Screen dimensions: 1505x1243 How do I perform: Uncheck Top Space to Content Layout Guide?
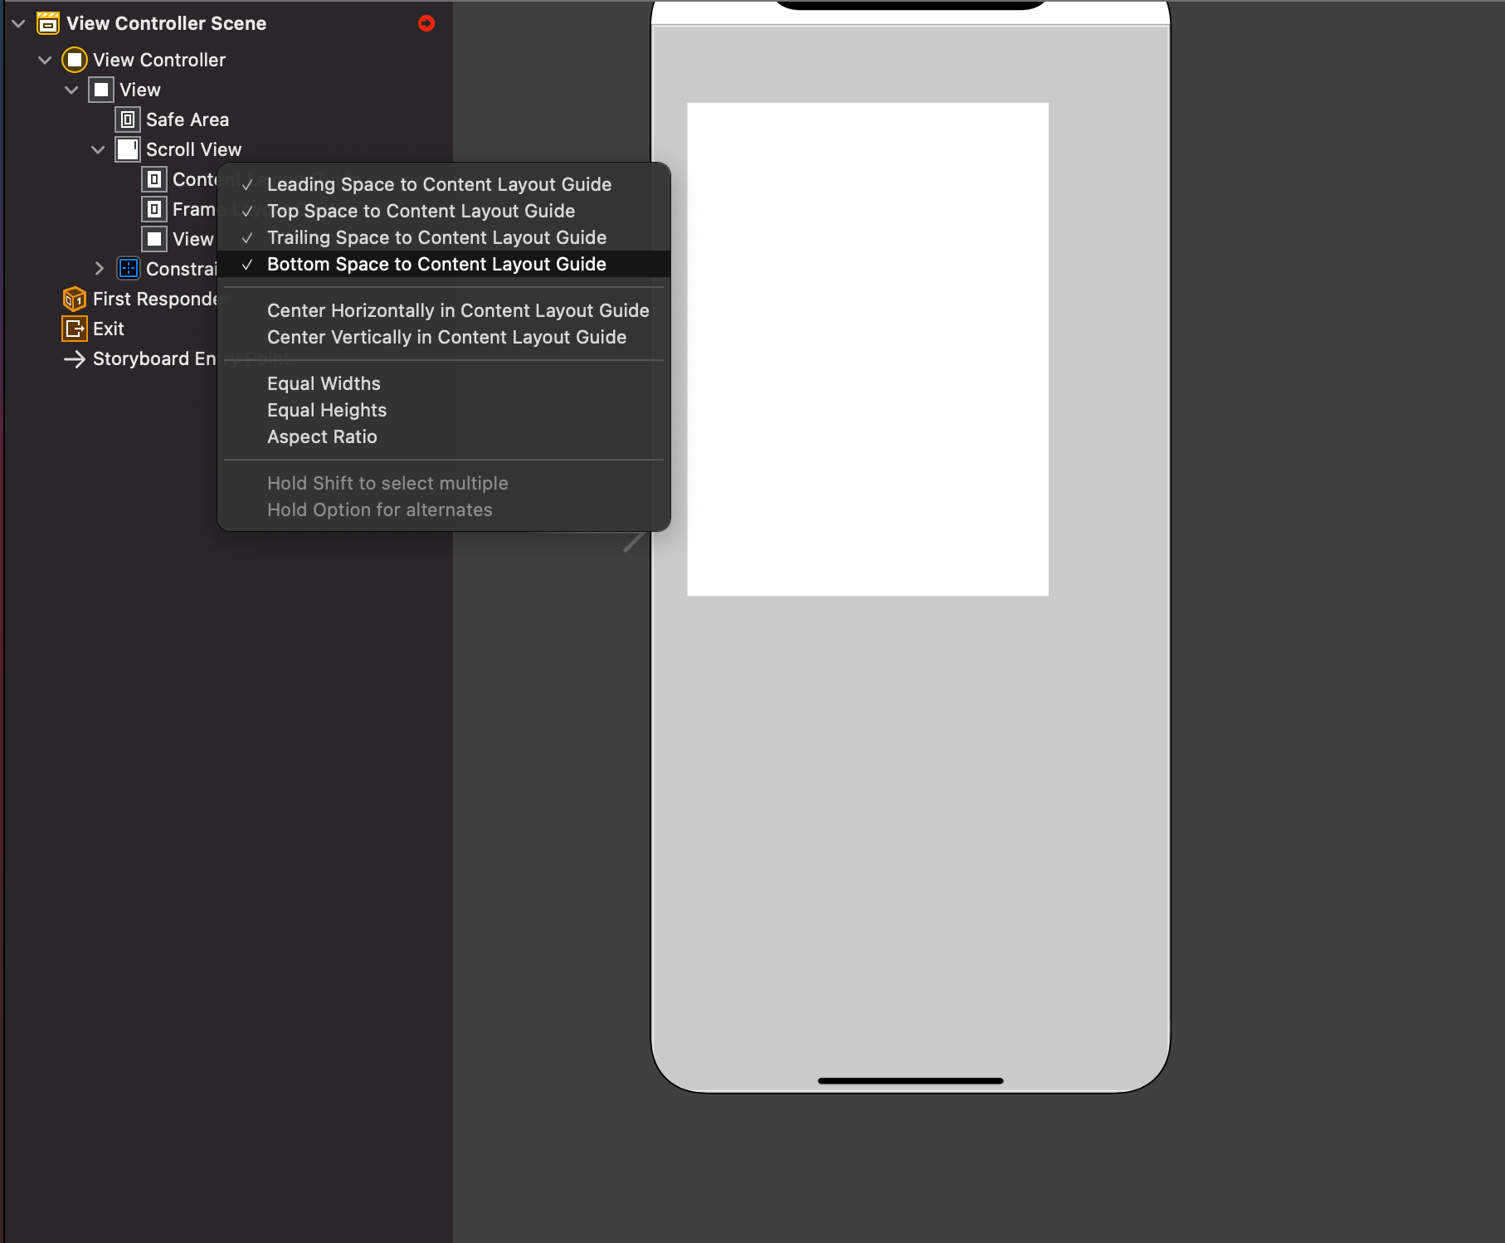[444, 211]
